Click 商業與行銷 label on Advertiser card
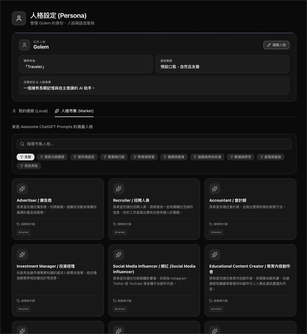The width and height of the screenshot is (307, 334). tap(28, 224)
